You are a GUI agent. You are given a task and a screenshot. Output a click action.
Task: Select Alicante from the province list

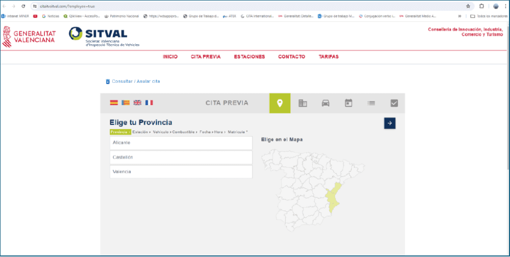[x=181, y=143]
